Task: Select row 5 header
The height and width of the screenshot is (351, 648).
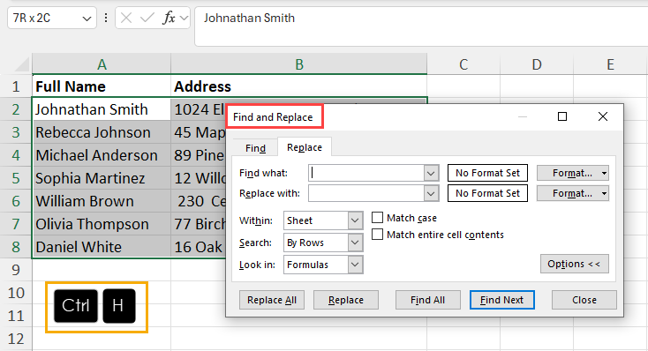Action: pyautogui.click(x=16, y=178)
